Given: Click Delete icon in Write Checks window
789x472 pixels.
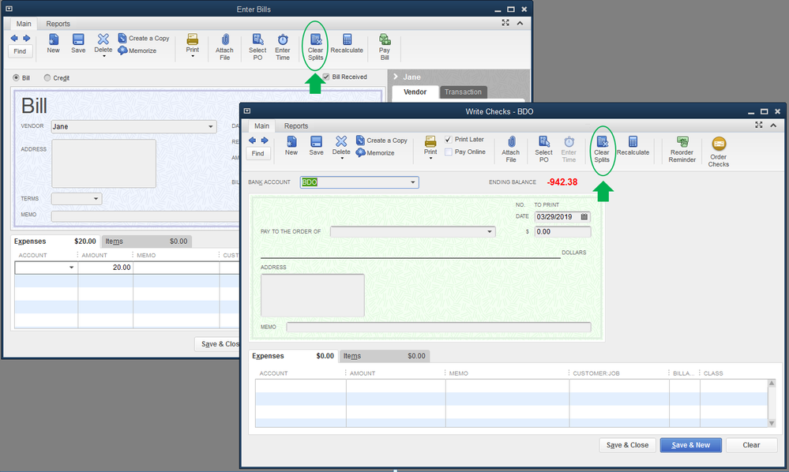Looking at the screenshot, I should pos(341,141).
